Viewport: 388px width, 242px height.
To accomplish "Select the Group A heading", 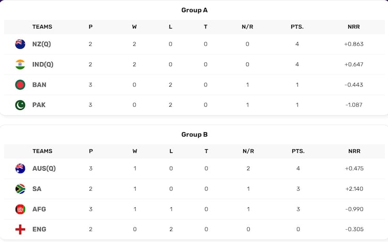I will [195, 10].
